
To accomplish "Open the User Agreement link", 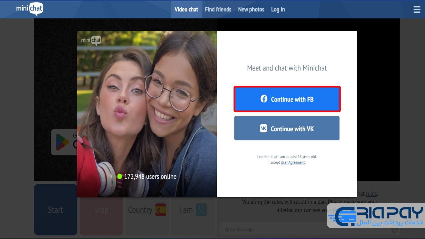I will coord(292,162).
